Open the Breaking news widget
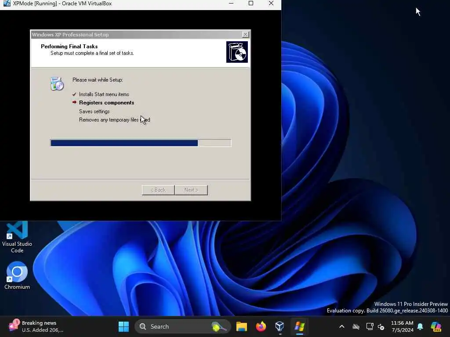This screenshot has width=450, height=337. click(36, 326)
